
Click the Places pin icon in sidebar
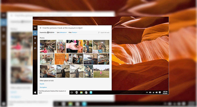35,43
